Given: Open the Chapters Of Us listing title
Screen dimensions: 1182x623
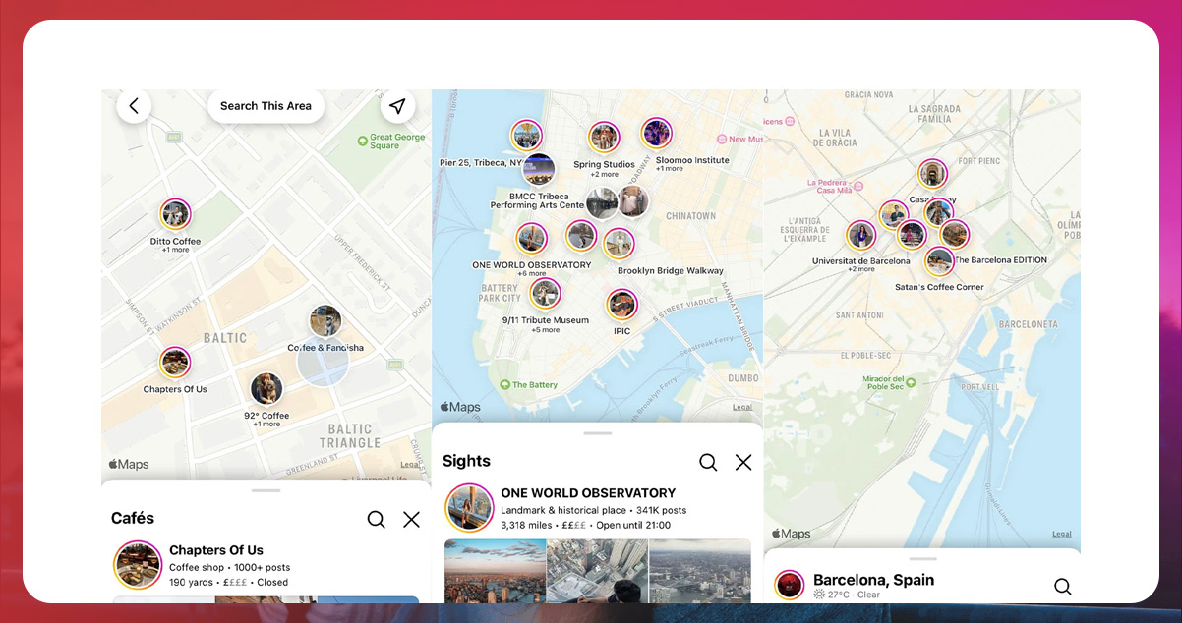Looking at the screenshot, I should click(216, 550).
